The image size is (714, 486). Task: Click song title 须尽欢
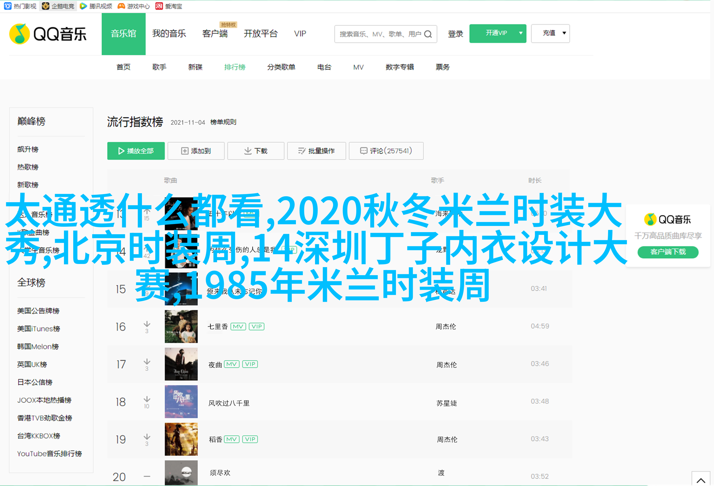point(220,473)
